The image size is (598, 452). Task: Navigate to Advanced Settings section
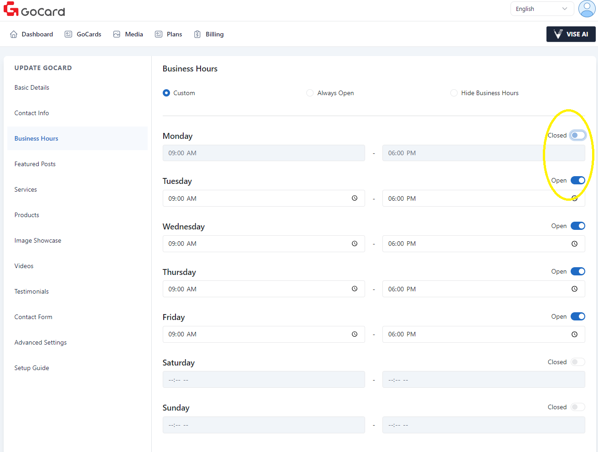pyautogui.click(x=41, y=342)
